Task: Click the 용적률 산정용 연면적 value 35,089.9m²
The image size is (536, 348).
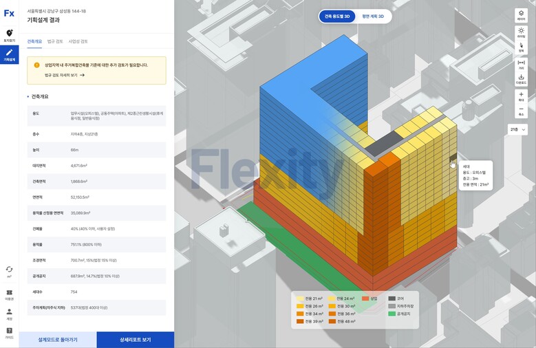Action: pos(81,213)
